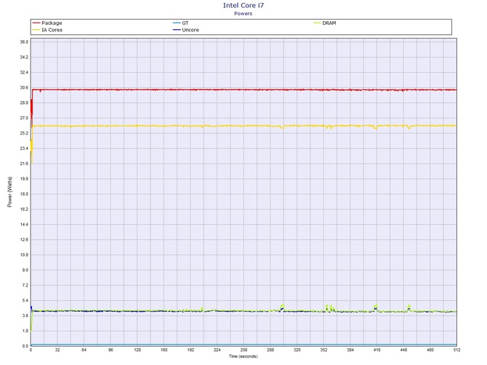Click the Time (seconds) axis label
The height and width of the screenshot is (365, 487).
click(x=243, y=356)
